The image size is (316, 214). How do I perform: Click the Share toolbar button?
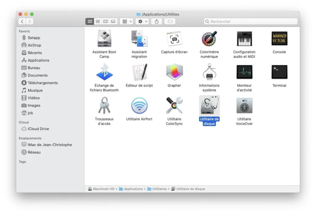coord(156,21)
